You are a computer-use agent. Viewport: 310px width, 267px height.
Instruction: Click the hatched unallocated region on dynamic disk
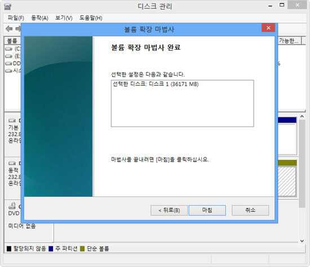287,181
